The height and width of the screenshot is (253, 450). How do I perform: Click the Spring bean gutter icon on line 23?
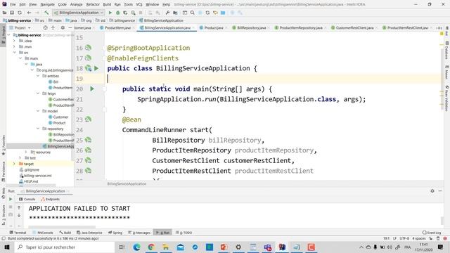pyautogui.click(x=88, y=119)
